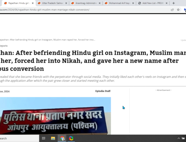Click the share this page icon

172,10
